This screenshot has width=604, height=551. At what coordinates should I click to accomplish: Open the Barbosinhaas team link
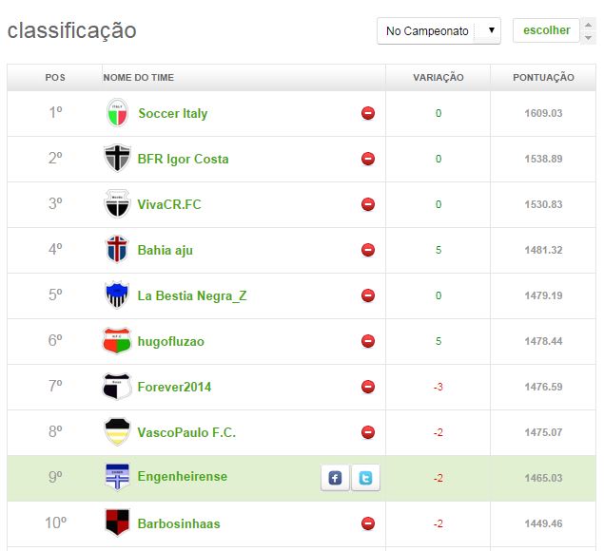[180, 523]
